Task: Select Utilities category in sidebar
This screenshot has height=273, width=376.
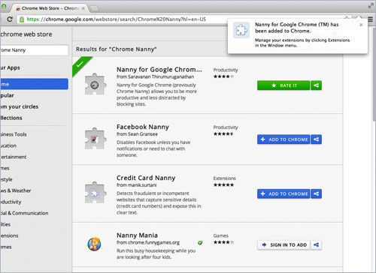Action: [5, 224]
